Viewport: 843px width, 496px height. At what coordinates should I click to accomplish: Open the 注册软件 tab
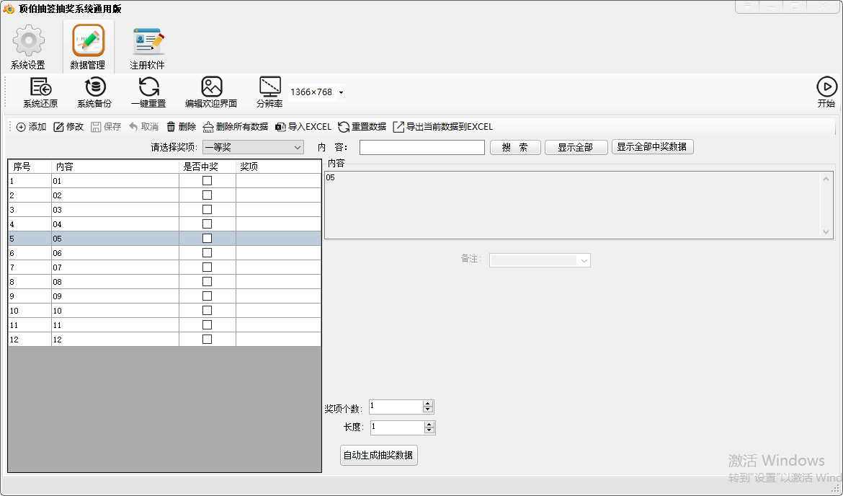tap(148, 48)
